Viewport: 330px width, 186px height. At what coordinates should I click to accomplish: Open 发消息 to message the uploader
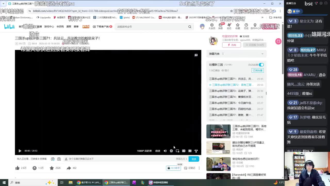[x=244, y=36]
